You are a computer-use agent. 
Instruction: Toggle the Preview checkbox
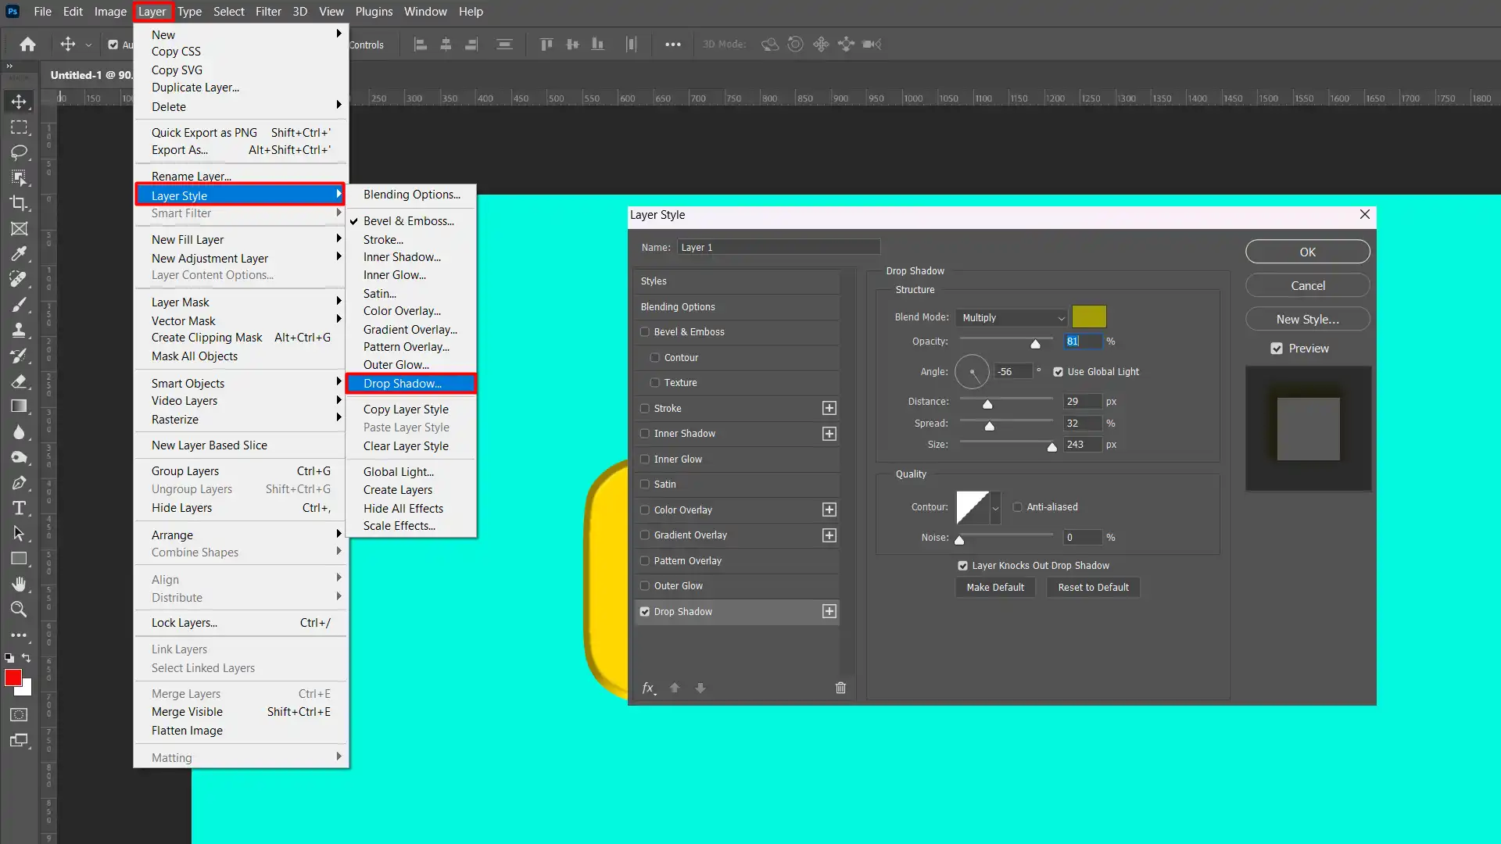(x=1277, y=349)
